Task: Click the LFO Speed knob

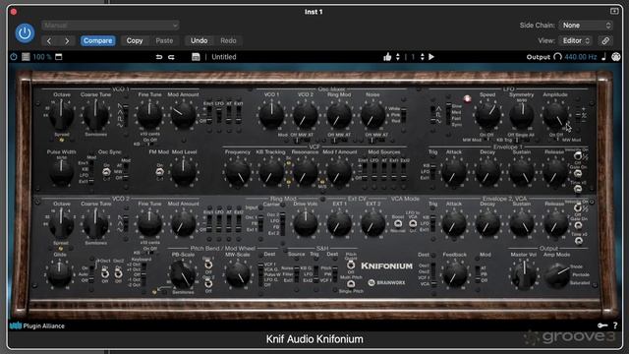Action: (487, 115)
